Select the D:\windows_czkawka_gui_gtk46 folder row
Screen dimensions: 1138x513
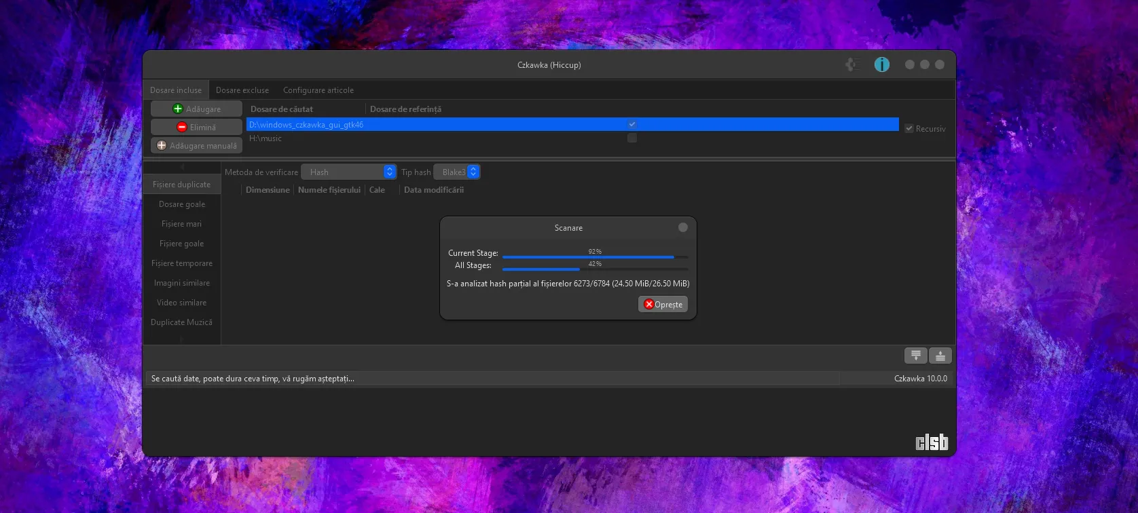pyautogui.click(x=572, y=124)
